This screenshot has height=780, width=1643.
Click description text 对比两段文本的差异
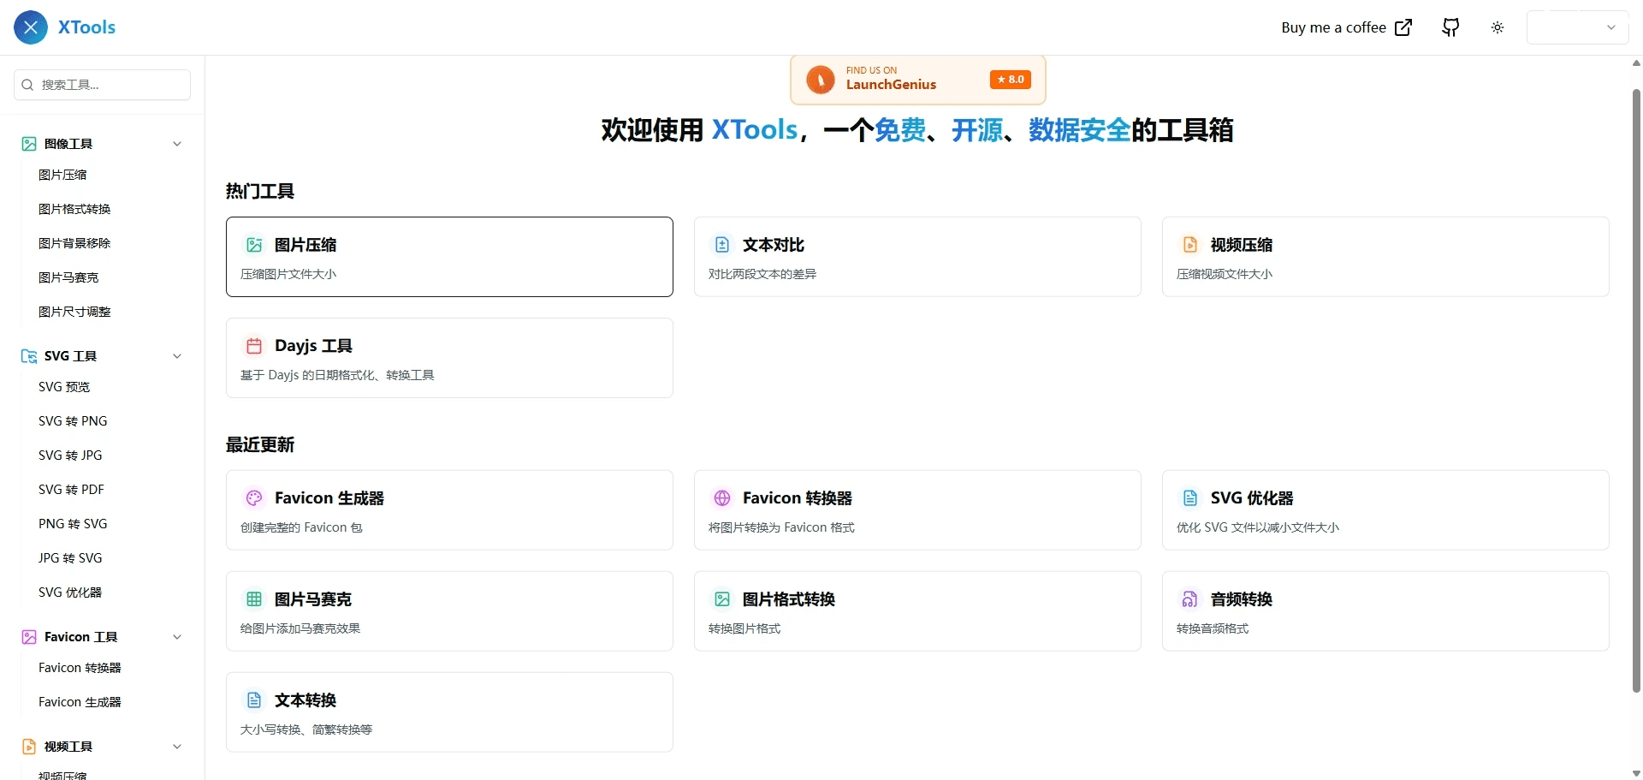[x=762, y=274]
